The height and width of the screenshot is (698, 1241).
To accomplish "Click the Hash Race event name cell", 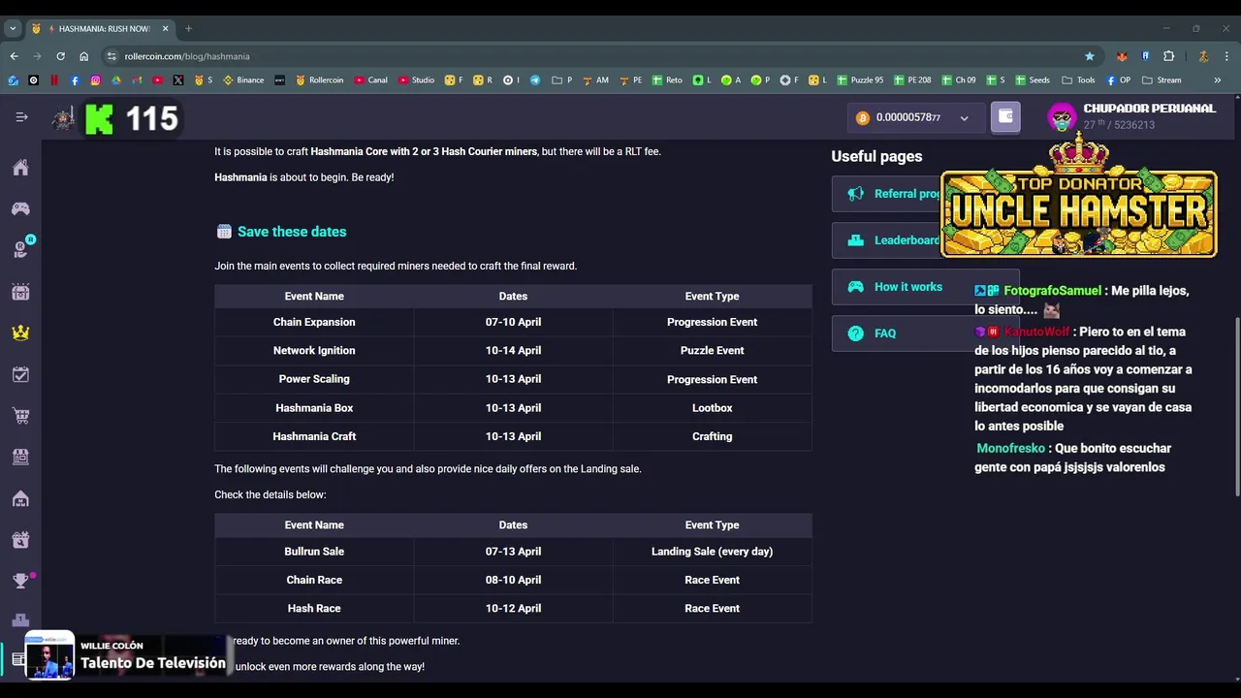I will (x=314, y=609).
